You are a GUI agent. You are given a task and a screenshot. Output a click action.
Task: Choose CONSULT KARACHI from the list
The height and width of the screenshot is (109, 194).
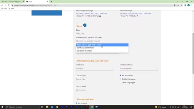[x=102, y=51]
